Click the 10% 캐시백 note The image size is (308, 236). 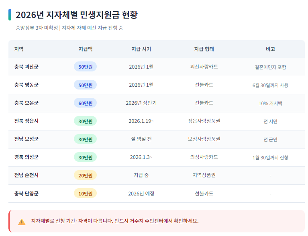coord(270,103)
